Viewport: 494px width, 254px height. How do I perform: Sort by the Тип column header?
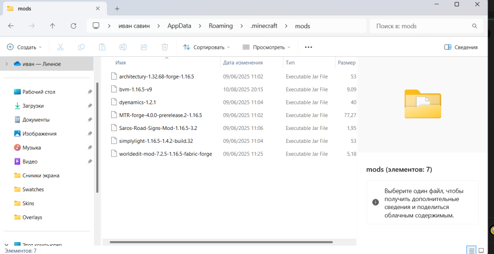(x=290, y=63)
